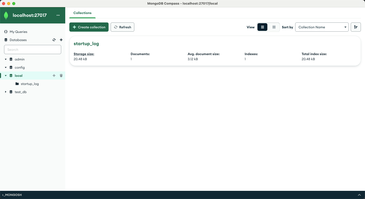365x199 pixels.
Task: Select the local database name
Action: [19, 76]
